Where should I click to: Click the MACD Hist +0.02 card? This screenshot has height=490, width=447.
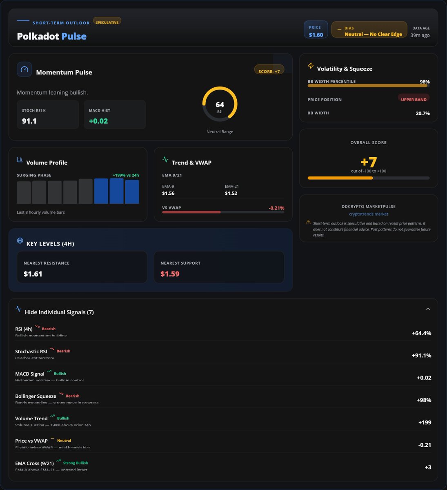[115, 115]
